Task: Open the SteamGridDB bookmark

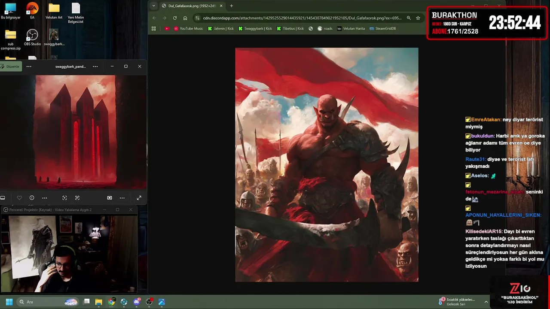Action: (382, 29)
